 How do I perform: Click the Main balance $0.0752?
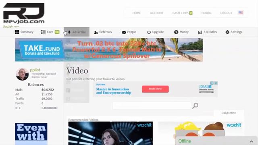[x=48, y=90]
